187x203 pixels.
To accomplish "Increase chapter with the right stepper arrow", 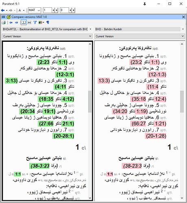I will point(57,10).
